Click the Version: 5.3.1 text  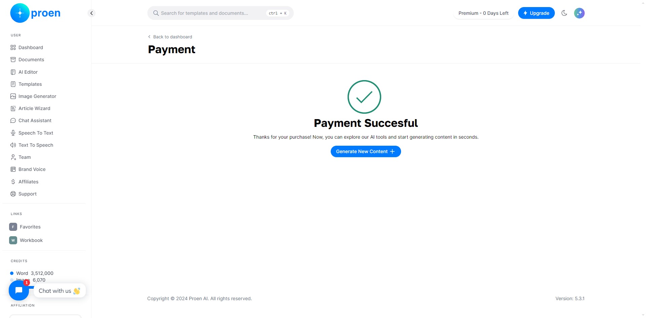pyautogui.click(x=570, y=298)
